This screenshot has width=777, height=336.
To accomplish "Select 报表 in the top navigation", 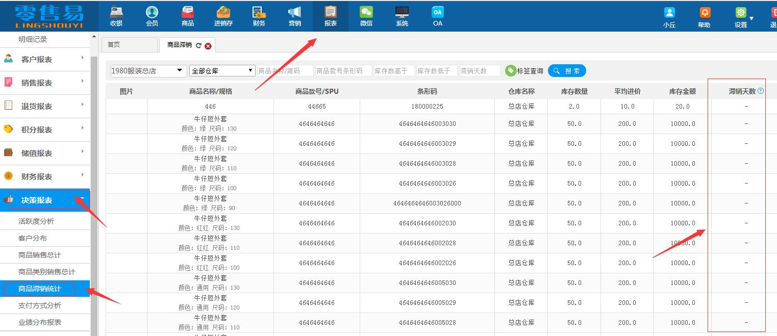I will [x=330, y=15].
